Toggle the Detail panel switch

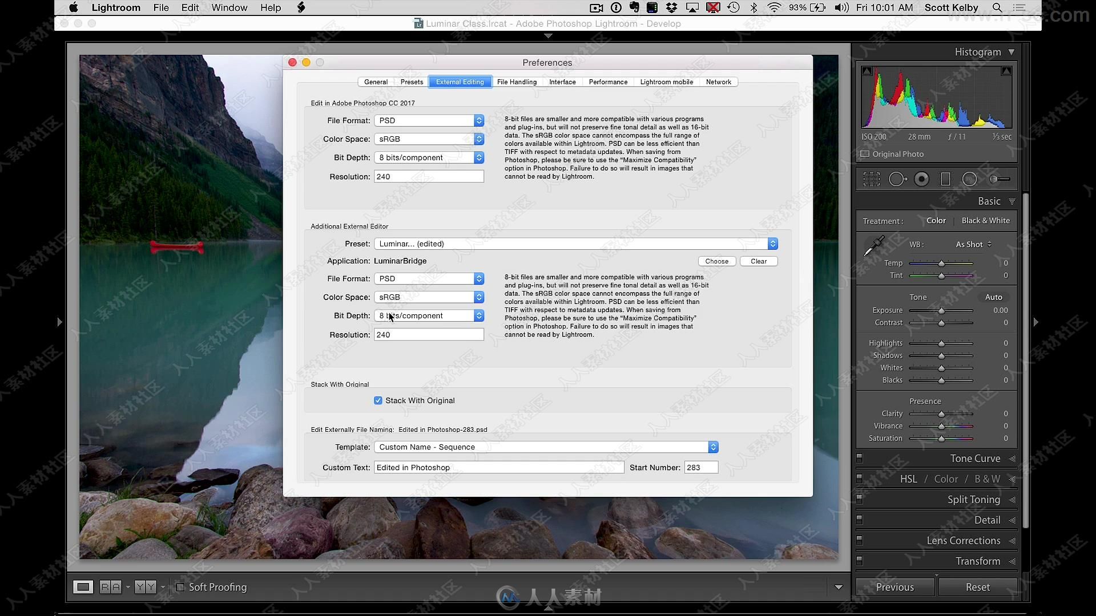point(859,520)
